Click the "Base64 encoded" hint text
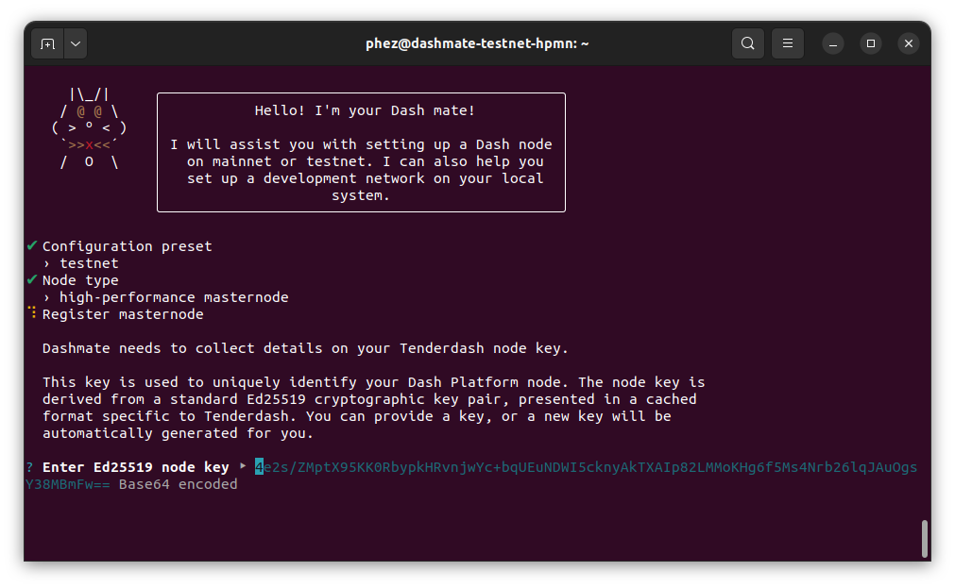 click(178, 484)
